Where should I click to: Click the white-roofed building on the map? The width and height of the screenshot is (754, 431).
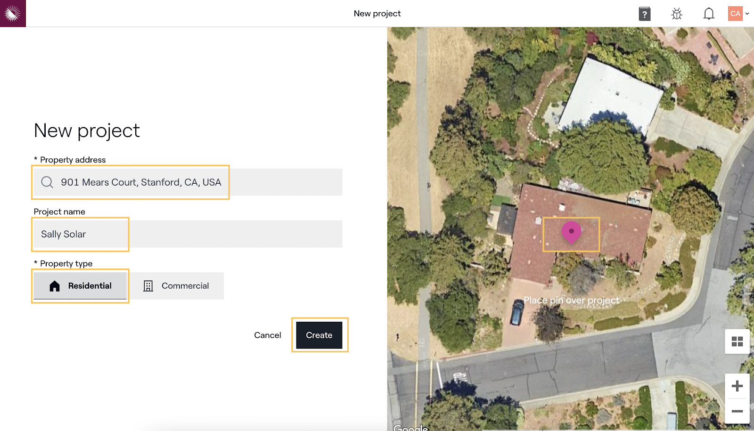(x=611, y=94)
